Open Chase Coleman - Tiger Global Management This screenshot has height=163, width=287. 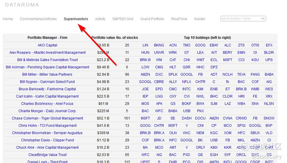47,118
